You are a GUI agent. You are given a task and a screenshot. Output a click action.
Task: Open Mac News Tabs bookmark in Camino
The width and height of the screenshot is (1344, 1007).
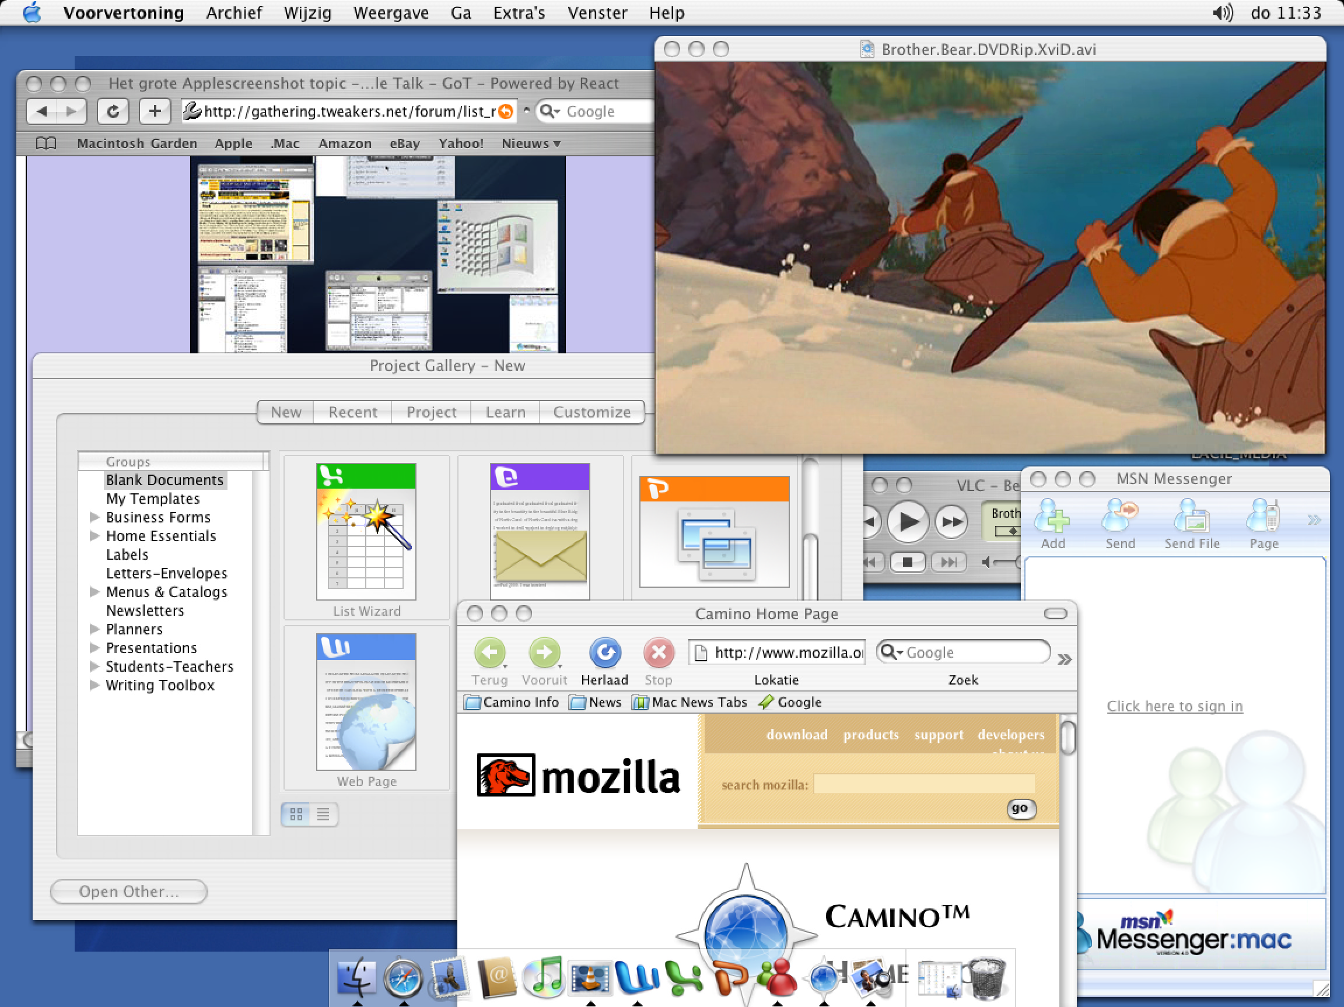[689, 702]
